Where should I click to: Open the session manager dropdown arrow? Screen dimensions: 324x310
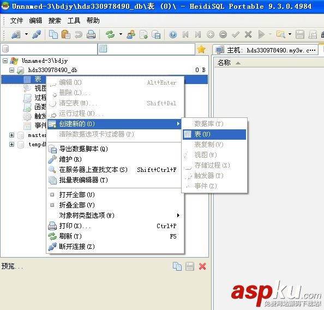coord(26,34)
